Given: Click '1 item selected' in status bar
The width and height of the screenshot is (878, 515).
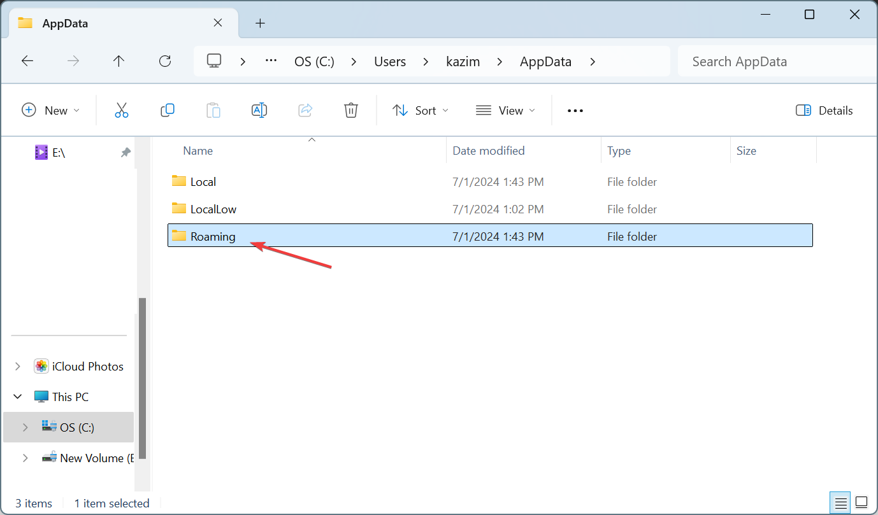Looking at the screenshot, I should pos(112,503).
